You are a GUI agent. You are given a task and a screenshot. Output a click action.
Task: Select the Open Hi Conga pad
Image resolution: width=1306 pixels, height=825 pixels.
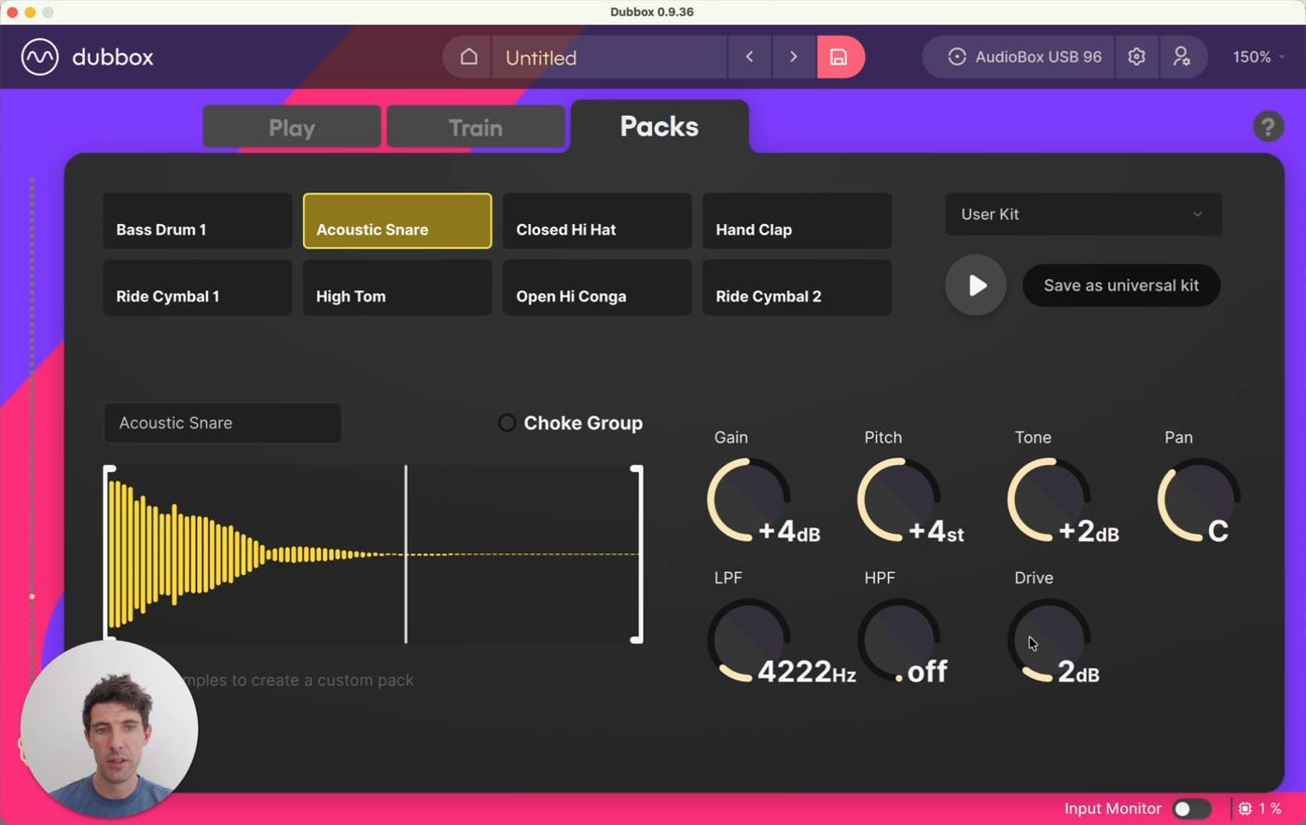pyautogui.click(x=597, y=287)
